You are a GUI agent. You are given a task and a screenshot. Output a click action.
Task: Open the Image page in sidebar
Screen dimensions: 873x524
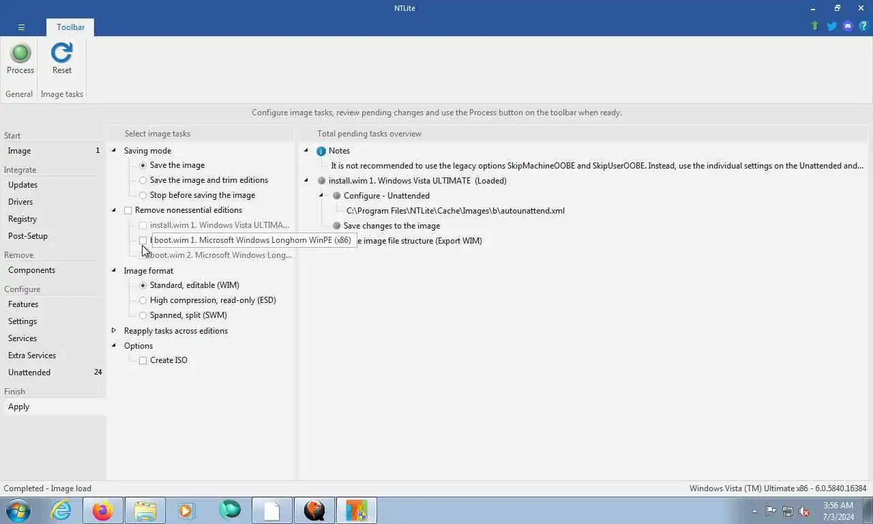[53, 151]
